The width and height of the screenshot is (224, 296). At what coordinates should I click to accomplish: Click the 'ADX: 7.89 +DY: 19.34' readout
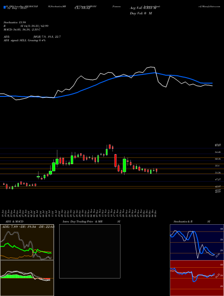tap(28, 226)
